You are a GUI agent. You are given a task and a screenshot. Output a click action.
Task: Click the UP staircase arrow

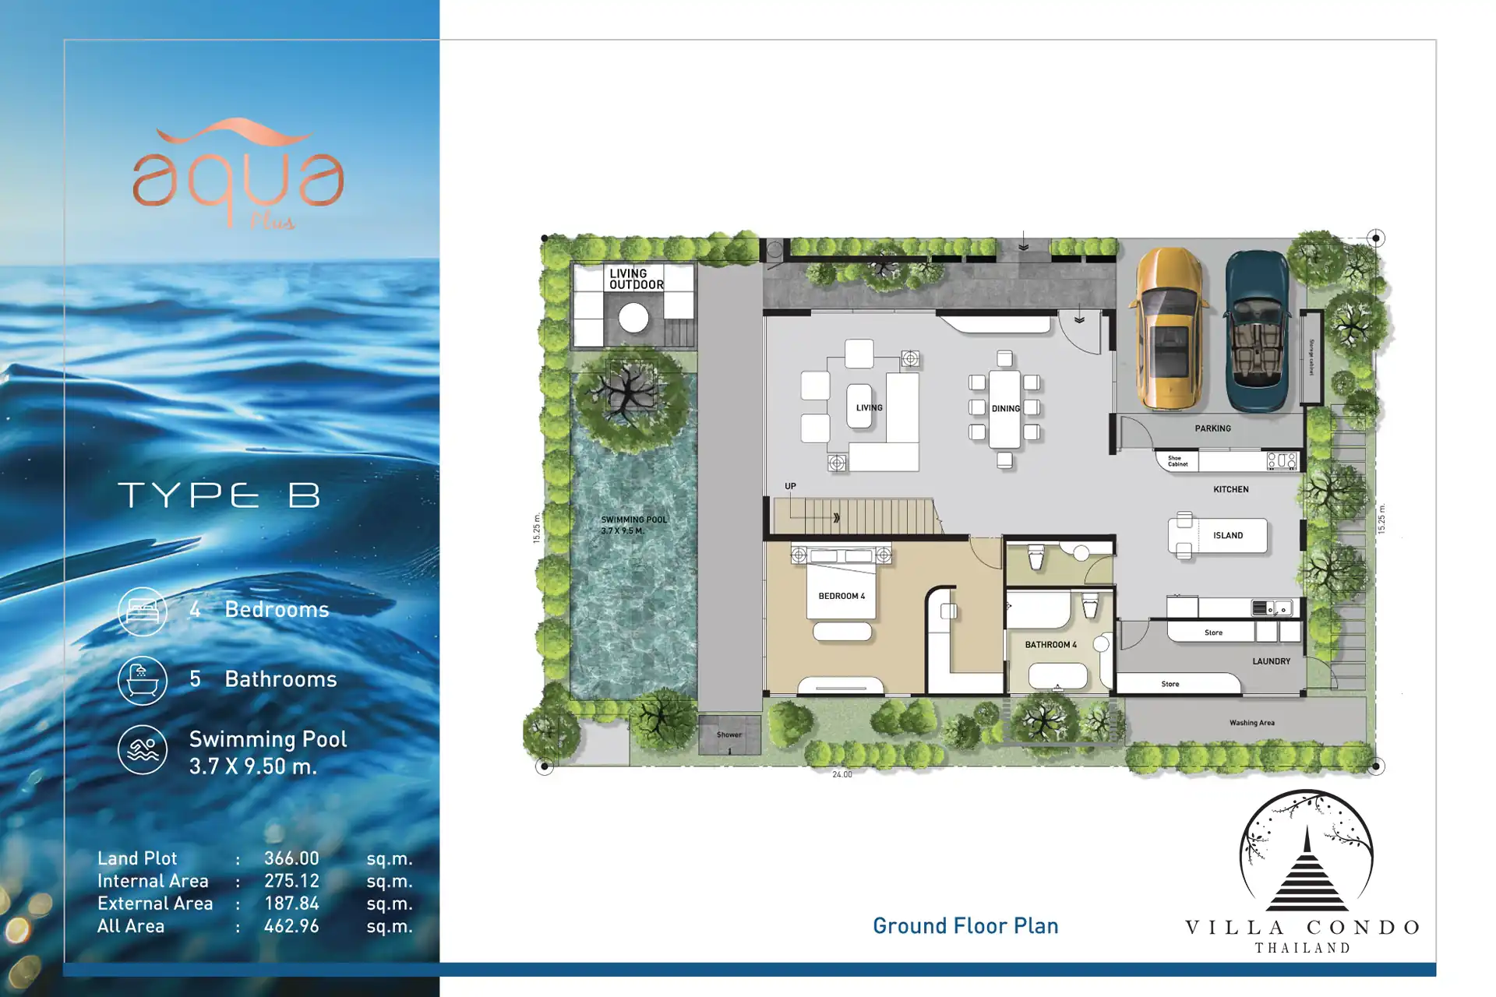pyautogui.click(x=835, y=517)
